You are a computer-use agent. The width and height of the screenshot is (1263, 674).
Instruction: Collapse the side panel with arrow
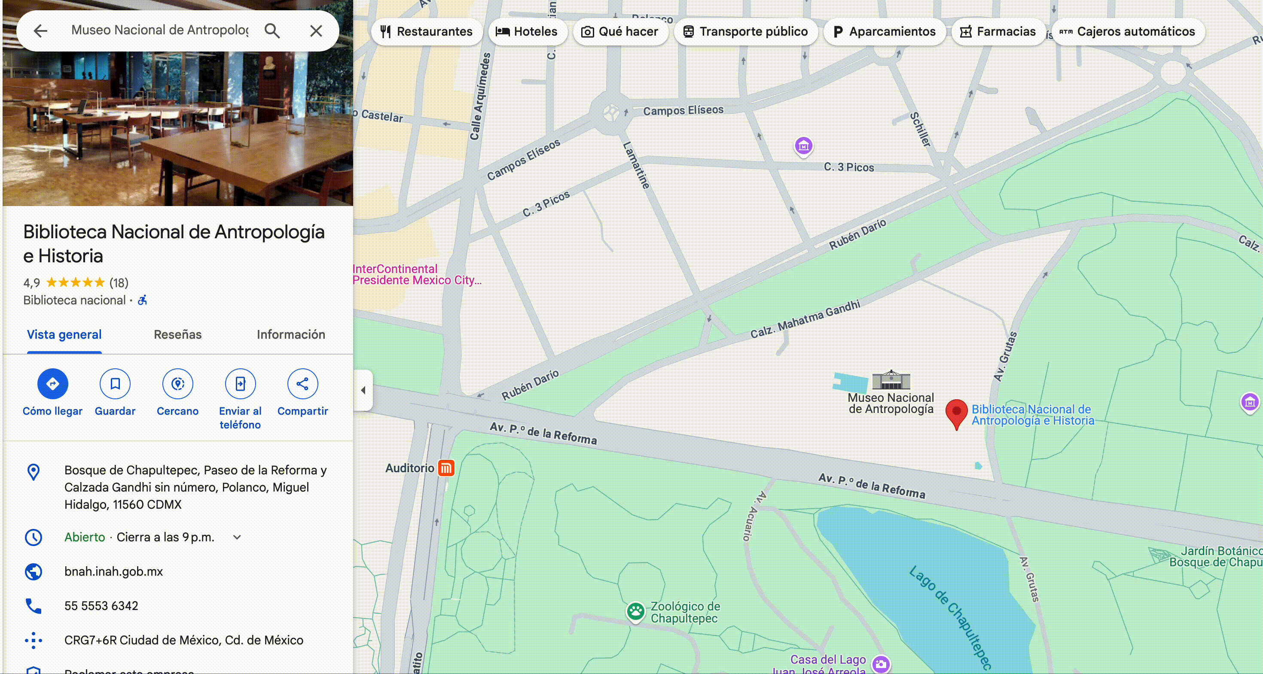[363, 390]
